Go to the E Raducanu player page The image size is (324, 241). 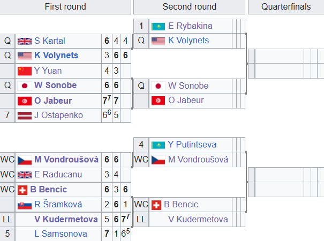[x=57, y=174]
